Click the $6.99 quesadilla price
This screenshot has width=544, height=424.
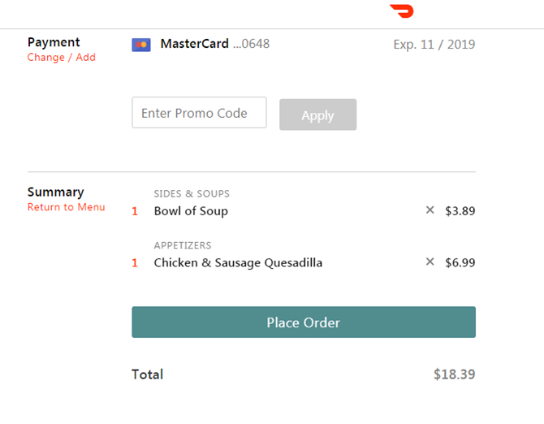[460, 262]
